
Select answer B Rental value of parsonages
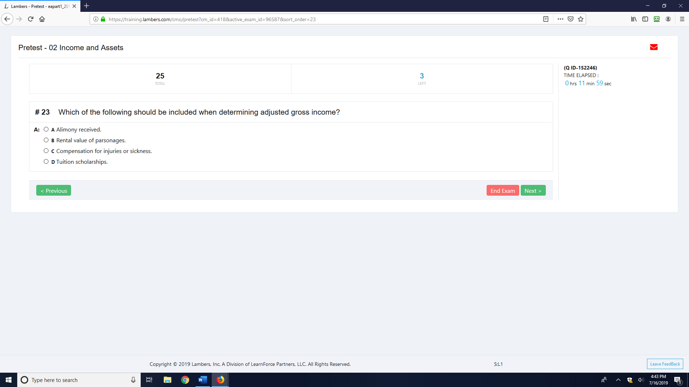pyautogui.click(x=46, y=140)
